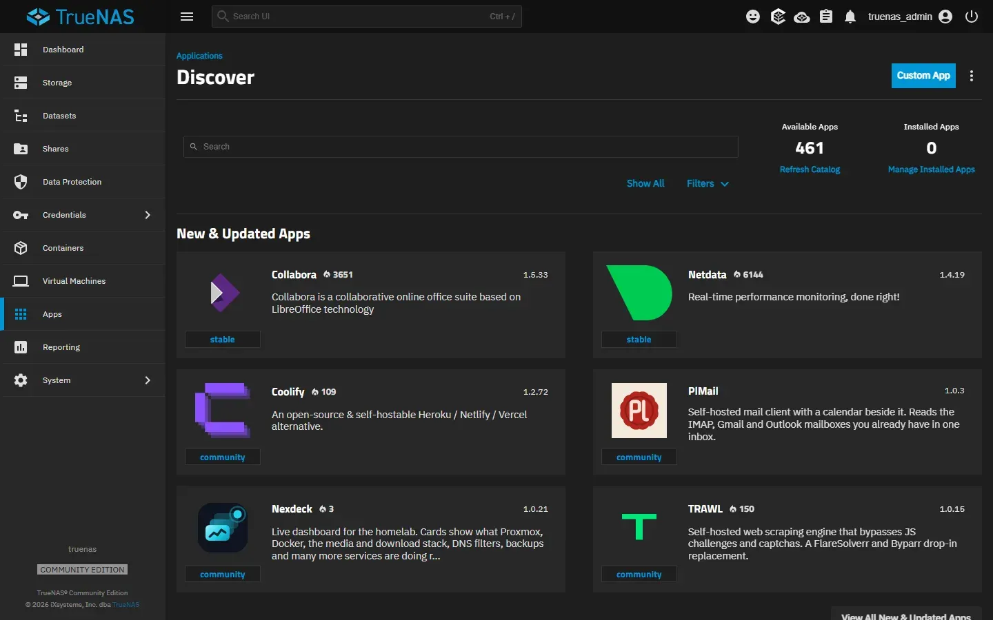This screenshot has width=993, height=620.
Task: Click the Data Protection shield icon
Action: 21,182
